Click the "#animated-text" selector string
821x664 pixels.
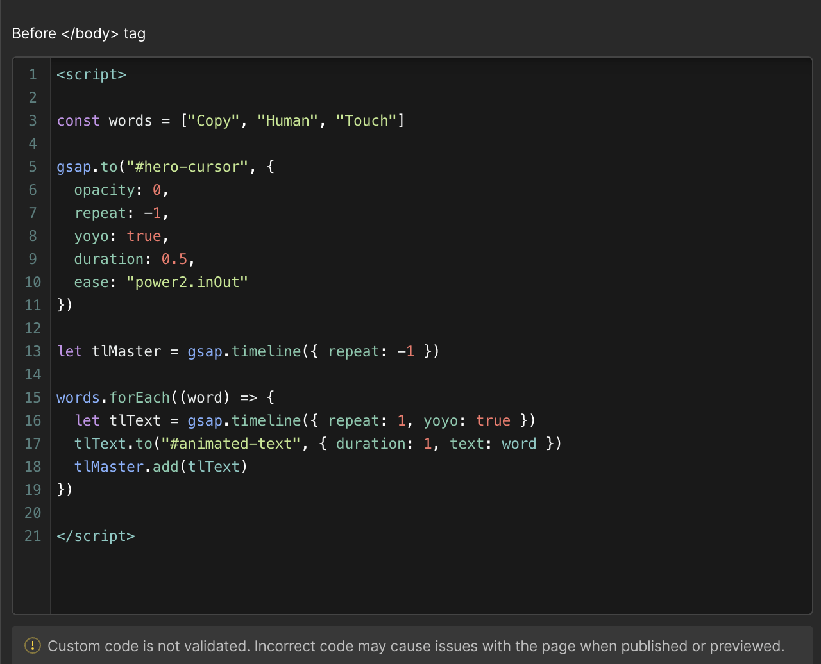[x=231, y=444]
